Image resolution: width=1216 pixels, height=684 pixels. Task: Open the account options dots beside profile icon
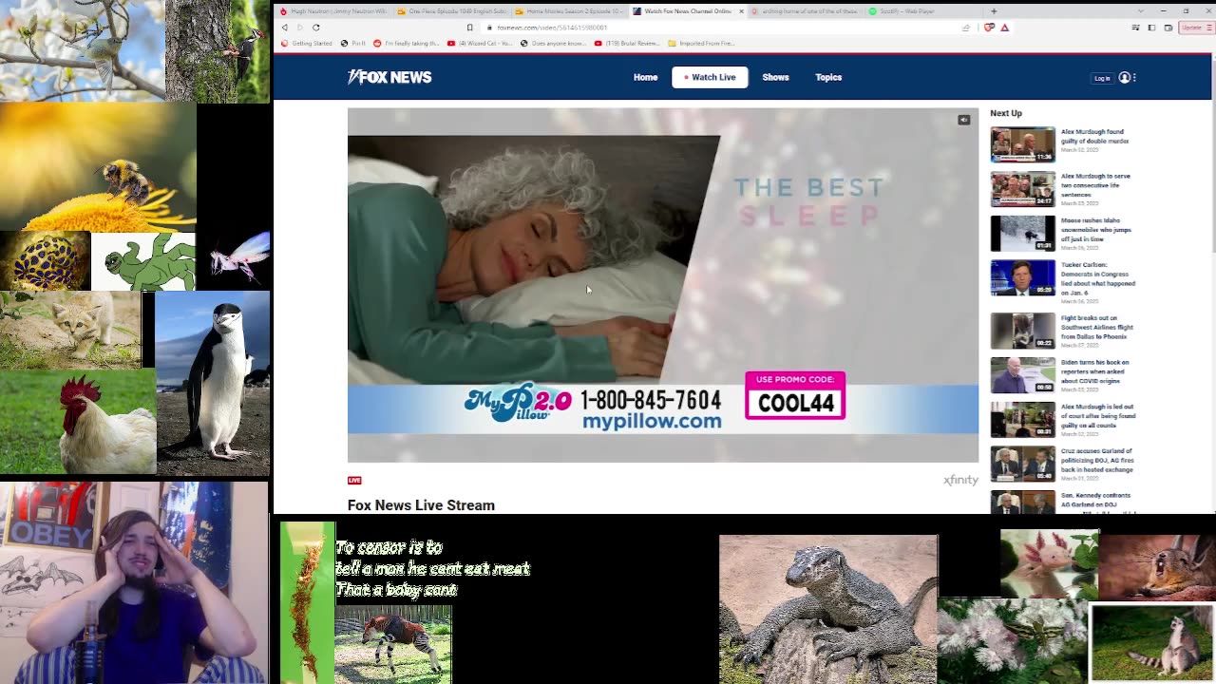[x=1134, y=78]
